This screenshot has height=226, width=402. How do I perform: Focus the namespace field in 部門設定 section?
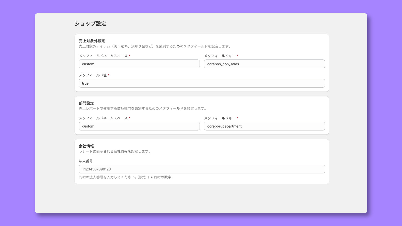point(139,126)
